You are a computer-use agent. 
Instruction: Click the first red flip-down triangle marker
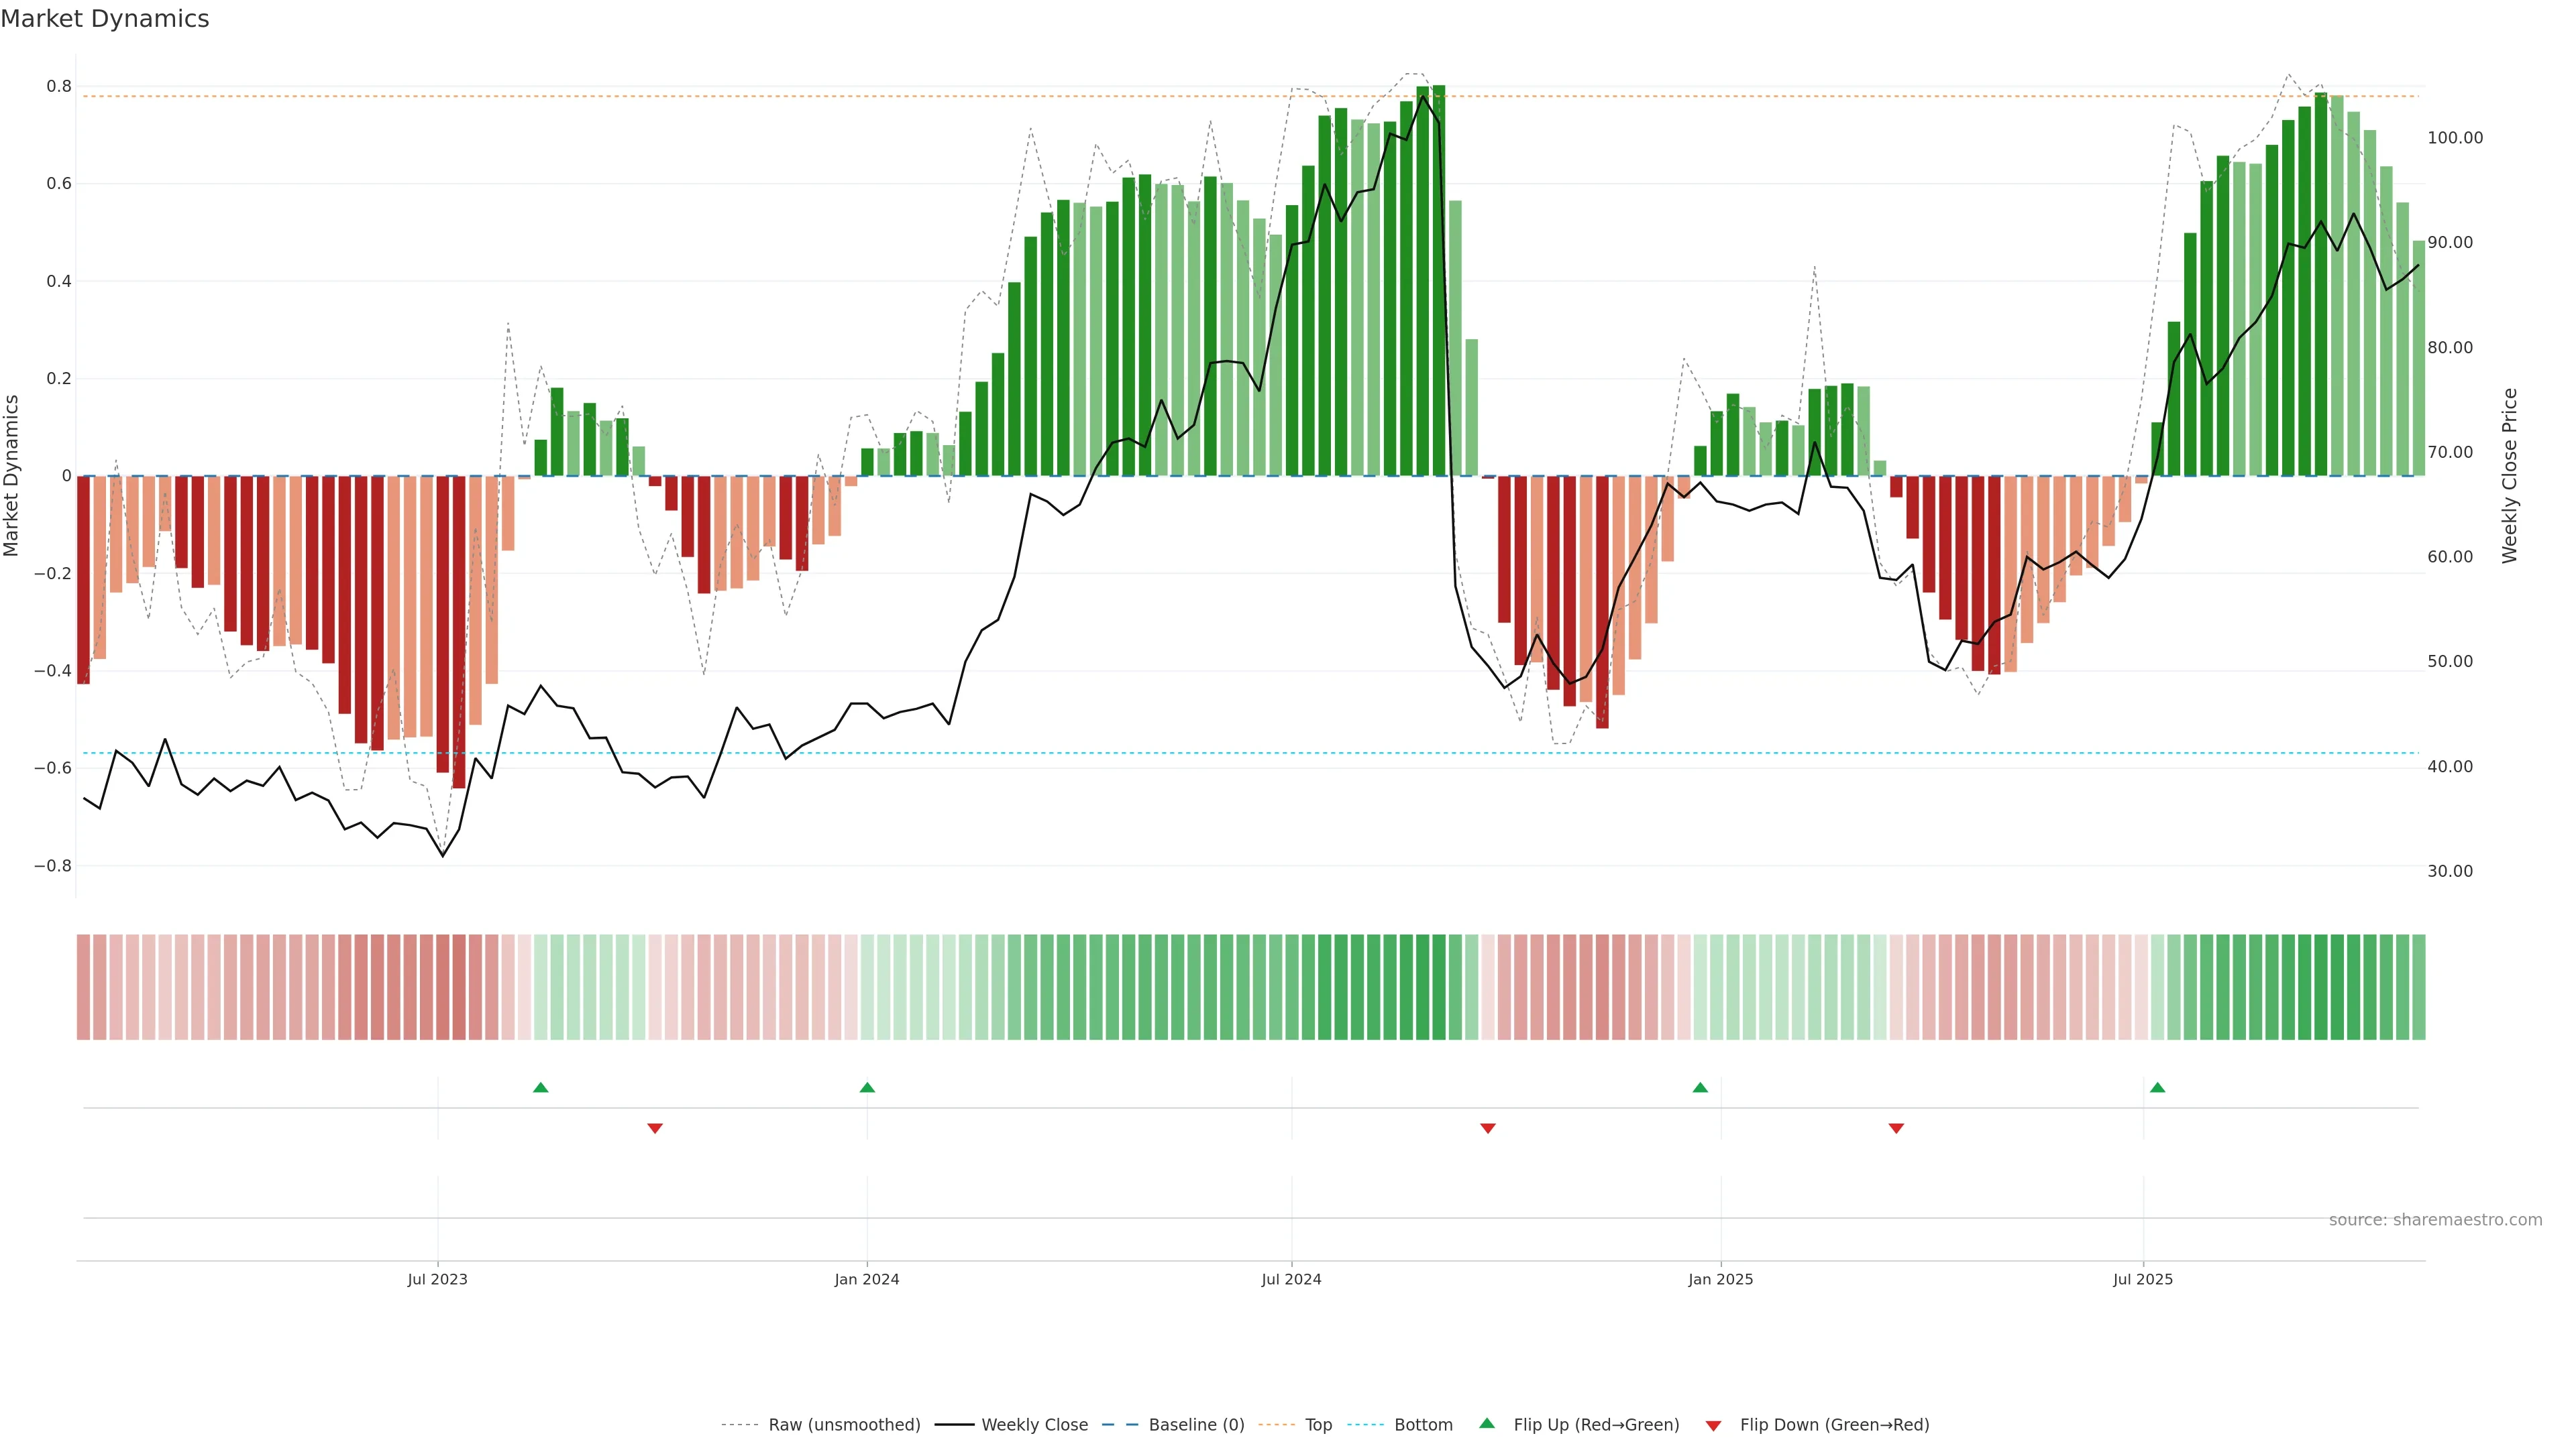pos(655,1128)
